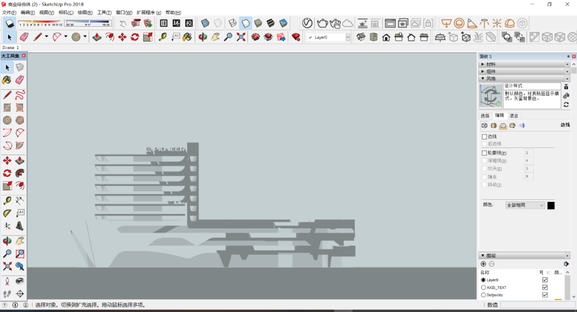Viewport: 577px width, 312px height.
Task: Click the 设计样式 style name field
Action: (532, 85)
